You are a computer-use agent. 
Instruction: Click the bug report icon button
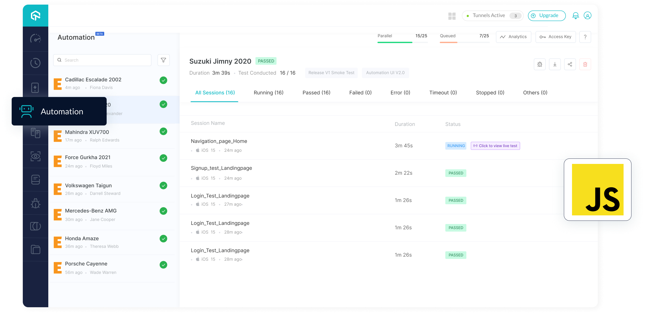pyautogui.click(x=539, y=64)
